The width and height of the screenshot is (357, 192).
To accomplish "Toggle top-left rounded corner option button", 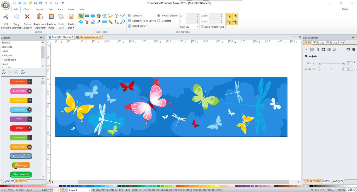I will 229,16.
